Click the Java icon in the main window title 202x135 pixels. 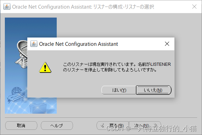click(x=7, y=7)
